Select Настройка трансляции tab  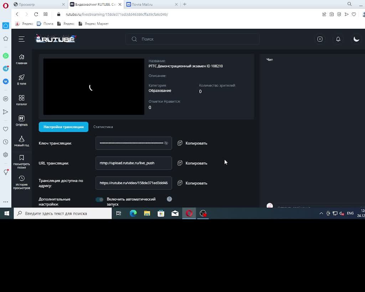tap(63, 127)
